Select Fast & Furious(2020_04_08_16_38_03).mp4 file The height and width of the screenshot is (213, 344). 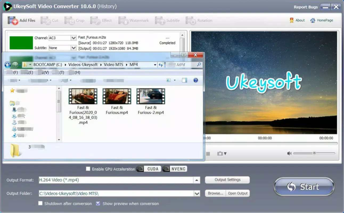tap(83, 106)
